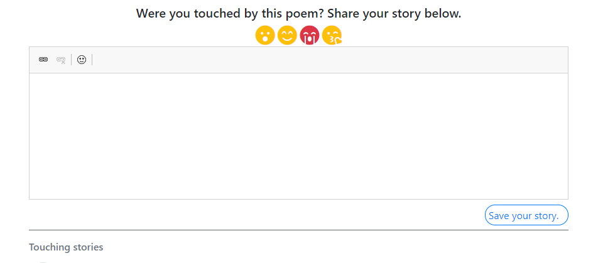Insert a link using the chain icon
603x263 pixels.
pyautogui.click(x=43, y=60)
